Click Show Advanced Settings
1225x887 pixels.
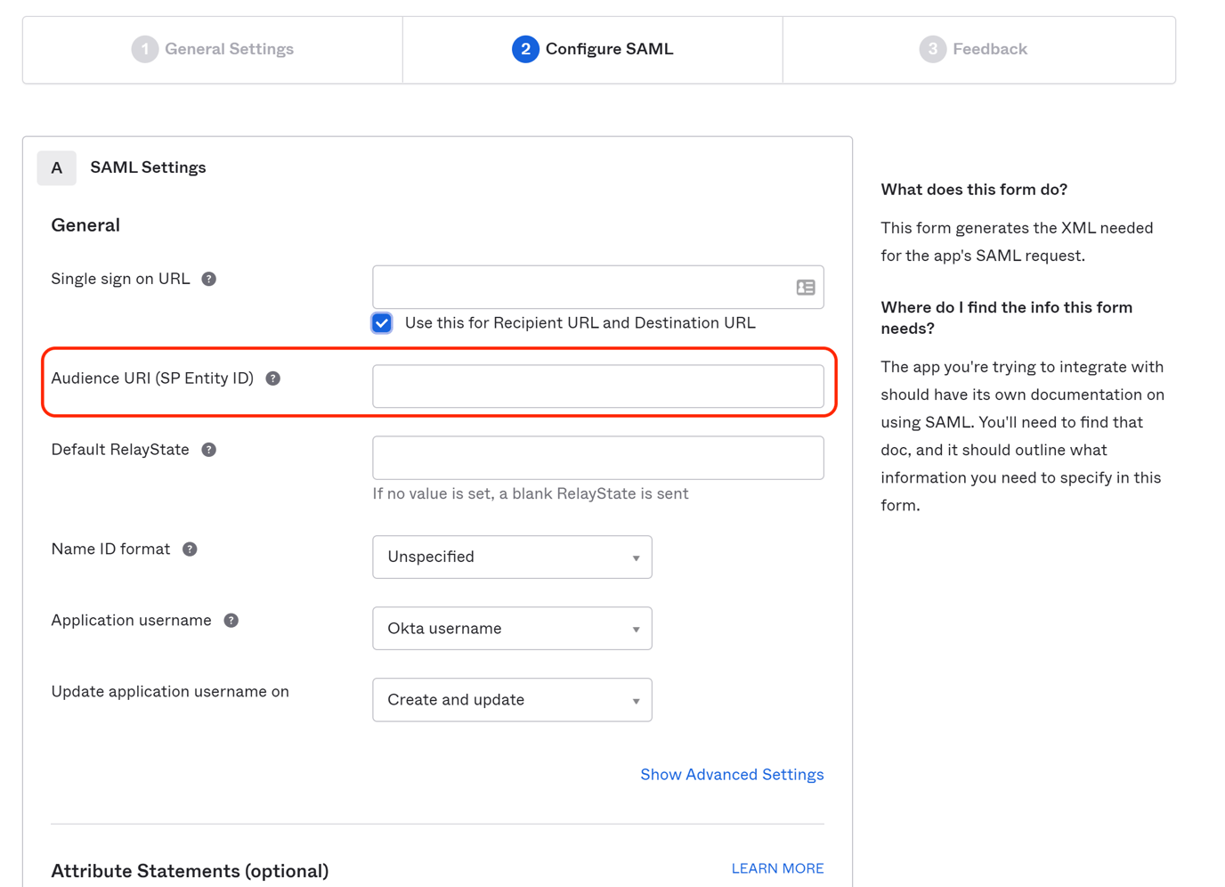[x=732, y=774]
